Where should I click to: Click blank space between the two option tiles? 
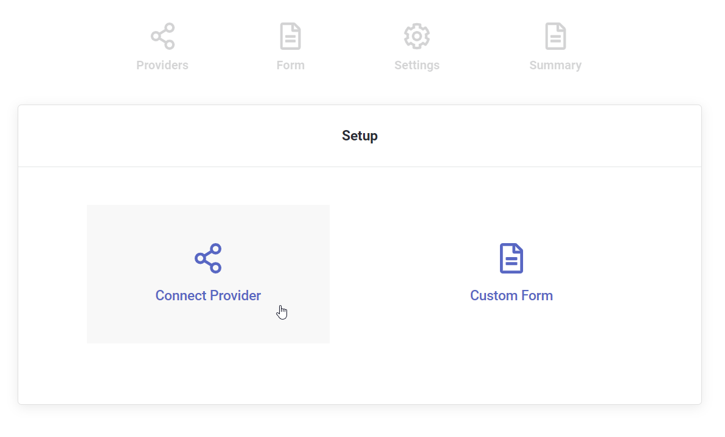[x=359, y=274]
